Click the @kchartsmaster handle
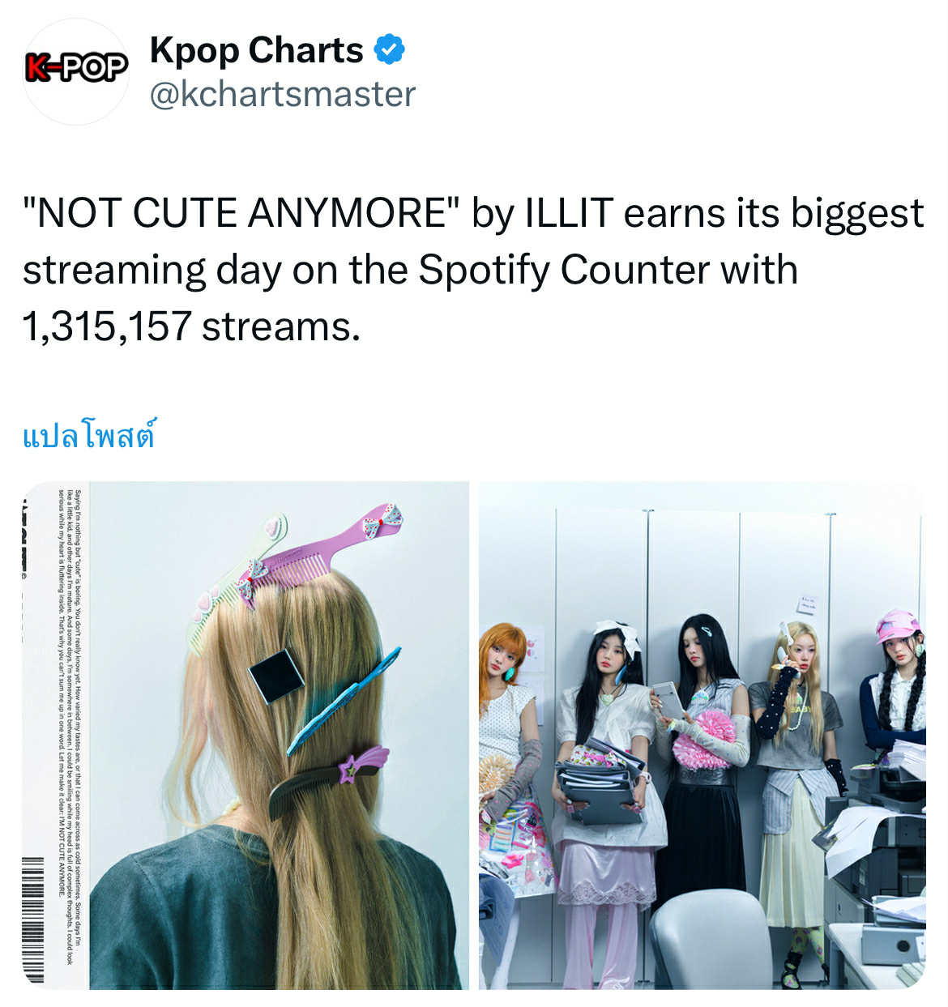Viewport: 948px width, 1007px height. [282, 94]
